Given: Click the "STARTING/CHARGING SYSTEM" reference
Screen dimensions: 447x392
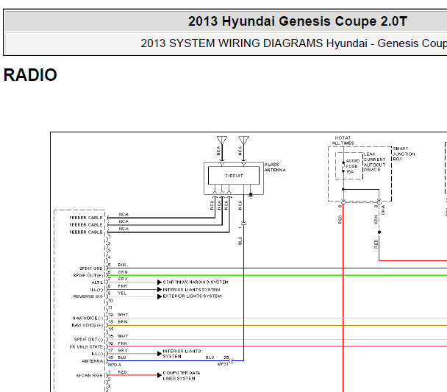Looking at the screenshot, I should click(x=196, y=282).
